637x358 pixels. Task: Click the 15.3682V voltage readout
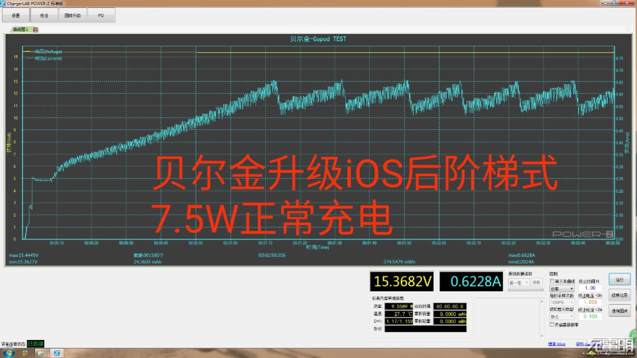(402, 282)
